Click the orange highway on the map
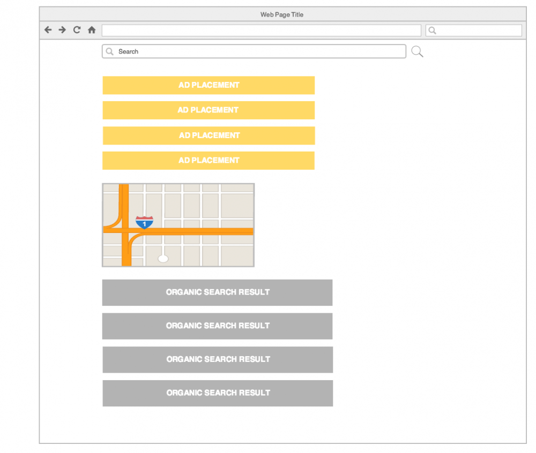Viewport: 536px width, 453px height. 204,231
